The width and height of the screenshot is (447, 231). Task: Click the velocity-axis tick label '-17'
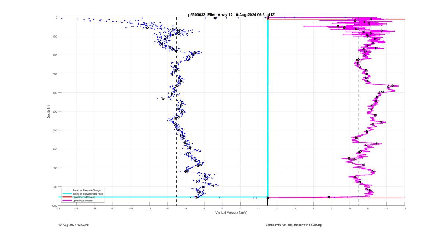pyautogui.click(x=113, y=209)
